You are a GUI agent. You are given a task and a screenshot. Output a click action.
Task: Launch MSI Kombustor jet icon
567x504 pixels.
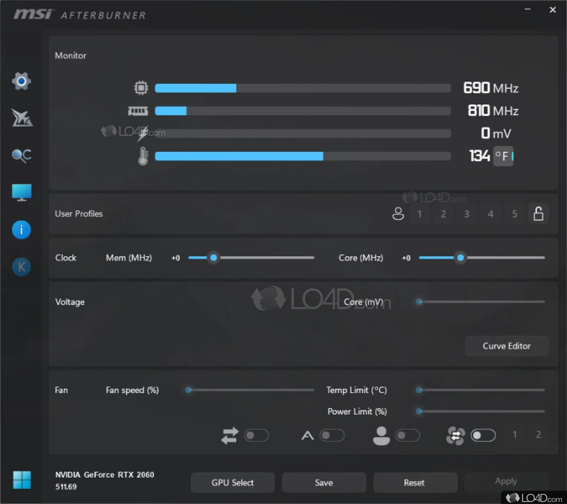[x=22, y=118]
